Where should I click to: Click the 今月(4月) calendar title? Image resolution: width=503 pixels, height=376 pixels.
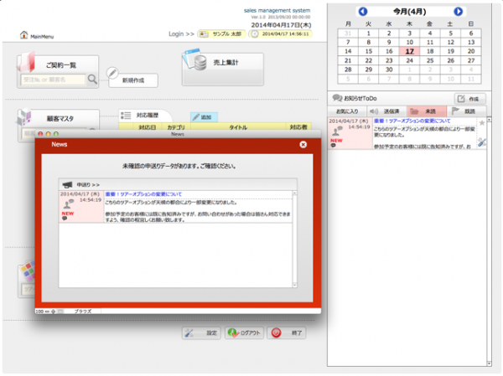[410, 12]
